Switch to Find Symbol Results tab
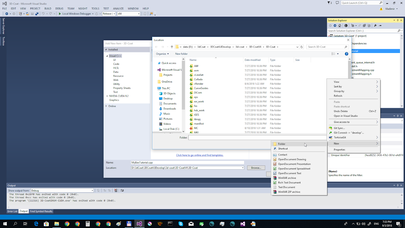The image size is (405, 228). point(41,211)
